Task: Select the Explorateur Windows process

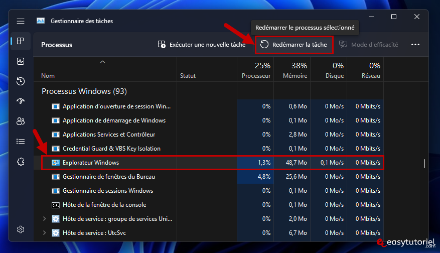Action: 208,163
